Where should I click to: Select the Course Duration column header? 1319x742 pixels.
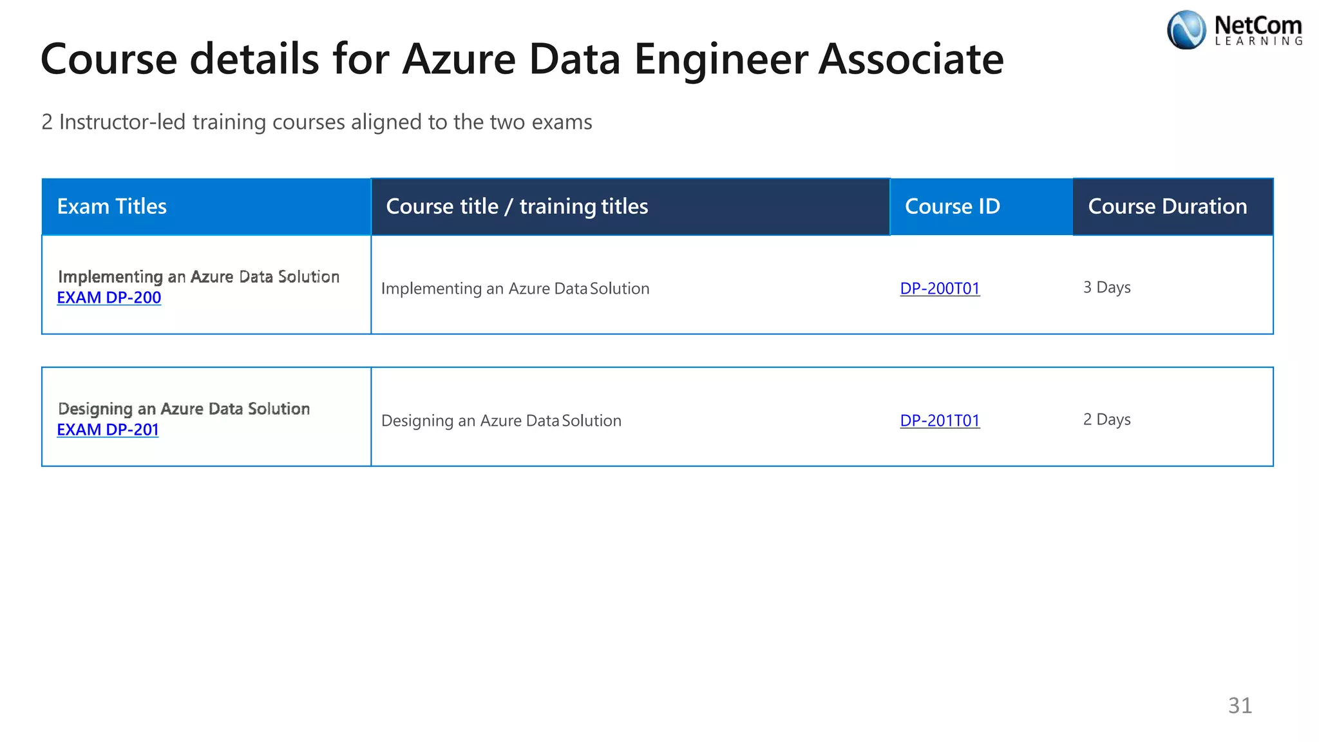click(x=1173, y=207)
